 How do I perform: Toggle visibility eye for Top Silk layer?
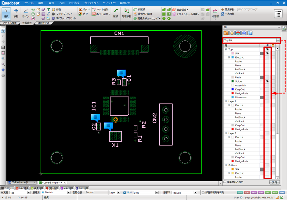[x=267, y=54]
